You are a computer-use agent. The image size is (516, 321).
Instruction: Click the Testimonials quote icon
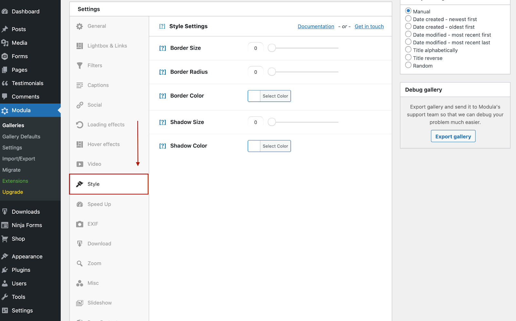pos(5,83)
